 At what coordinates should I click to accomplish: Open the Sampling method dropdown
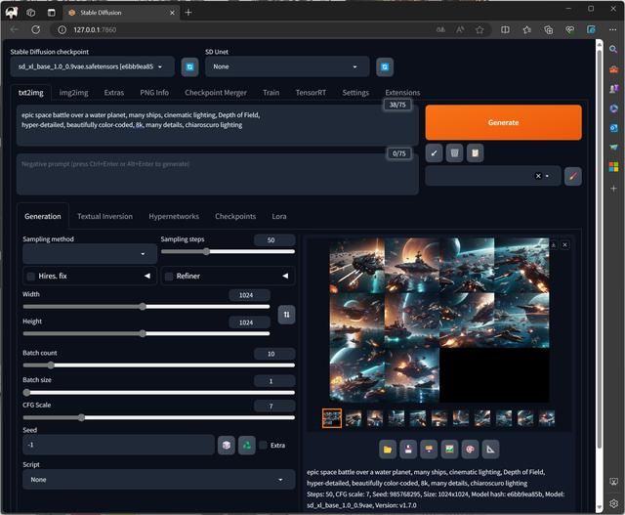click(89, 254)
